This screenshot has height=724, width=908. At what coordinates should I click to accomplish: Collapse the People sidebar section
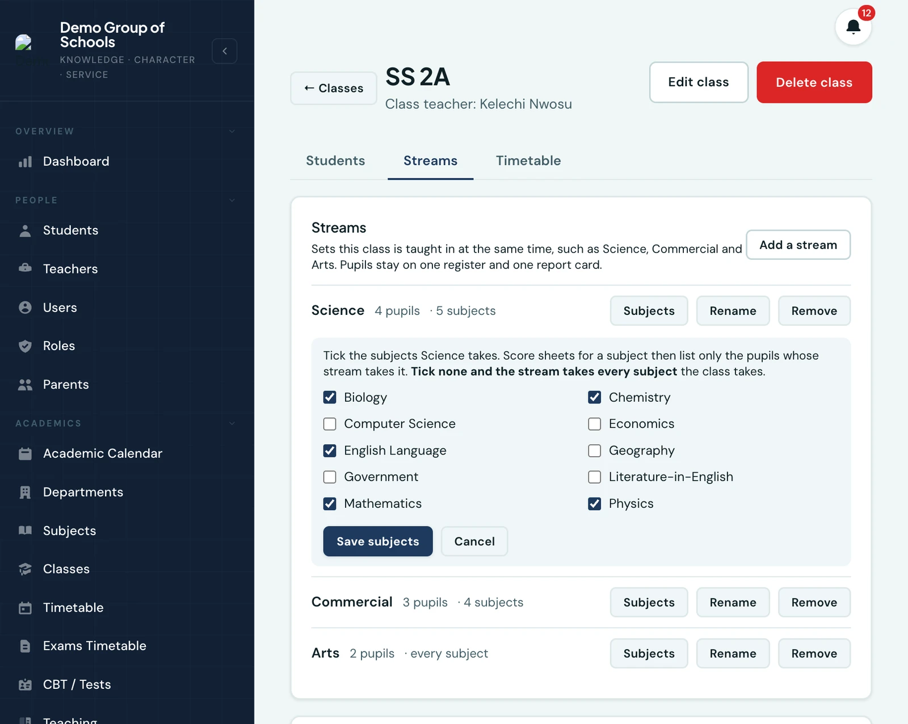click(232, 200)
